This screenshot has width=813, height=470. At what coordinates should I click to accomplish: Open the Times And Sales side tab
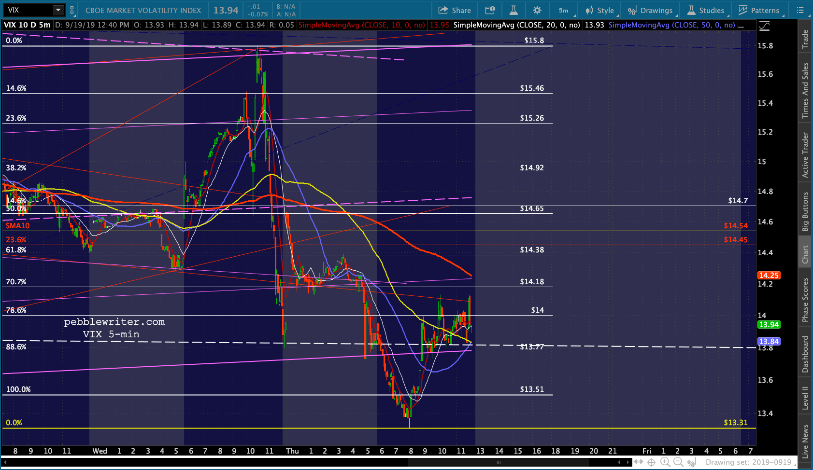click(805, 91)
